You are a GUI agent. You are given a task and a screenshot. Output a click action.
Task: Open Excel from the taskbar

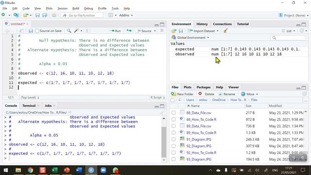tap(54, 170)
